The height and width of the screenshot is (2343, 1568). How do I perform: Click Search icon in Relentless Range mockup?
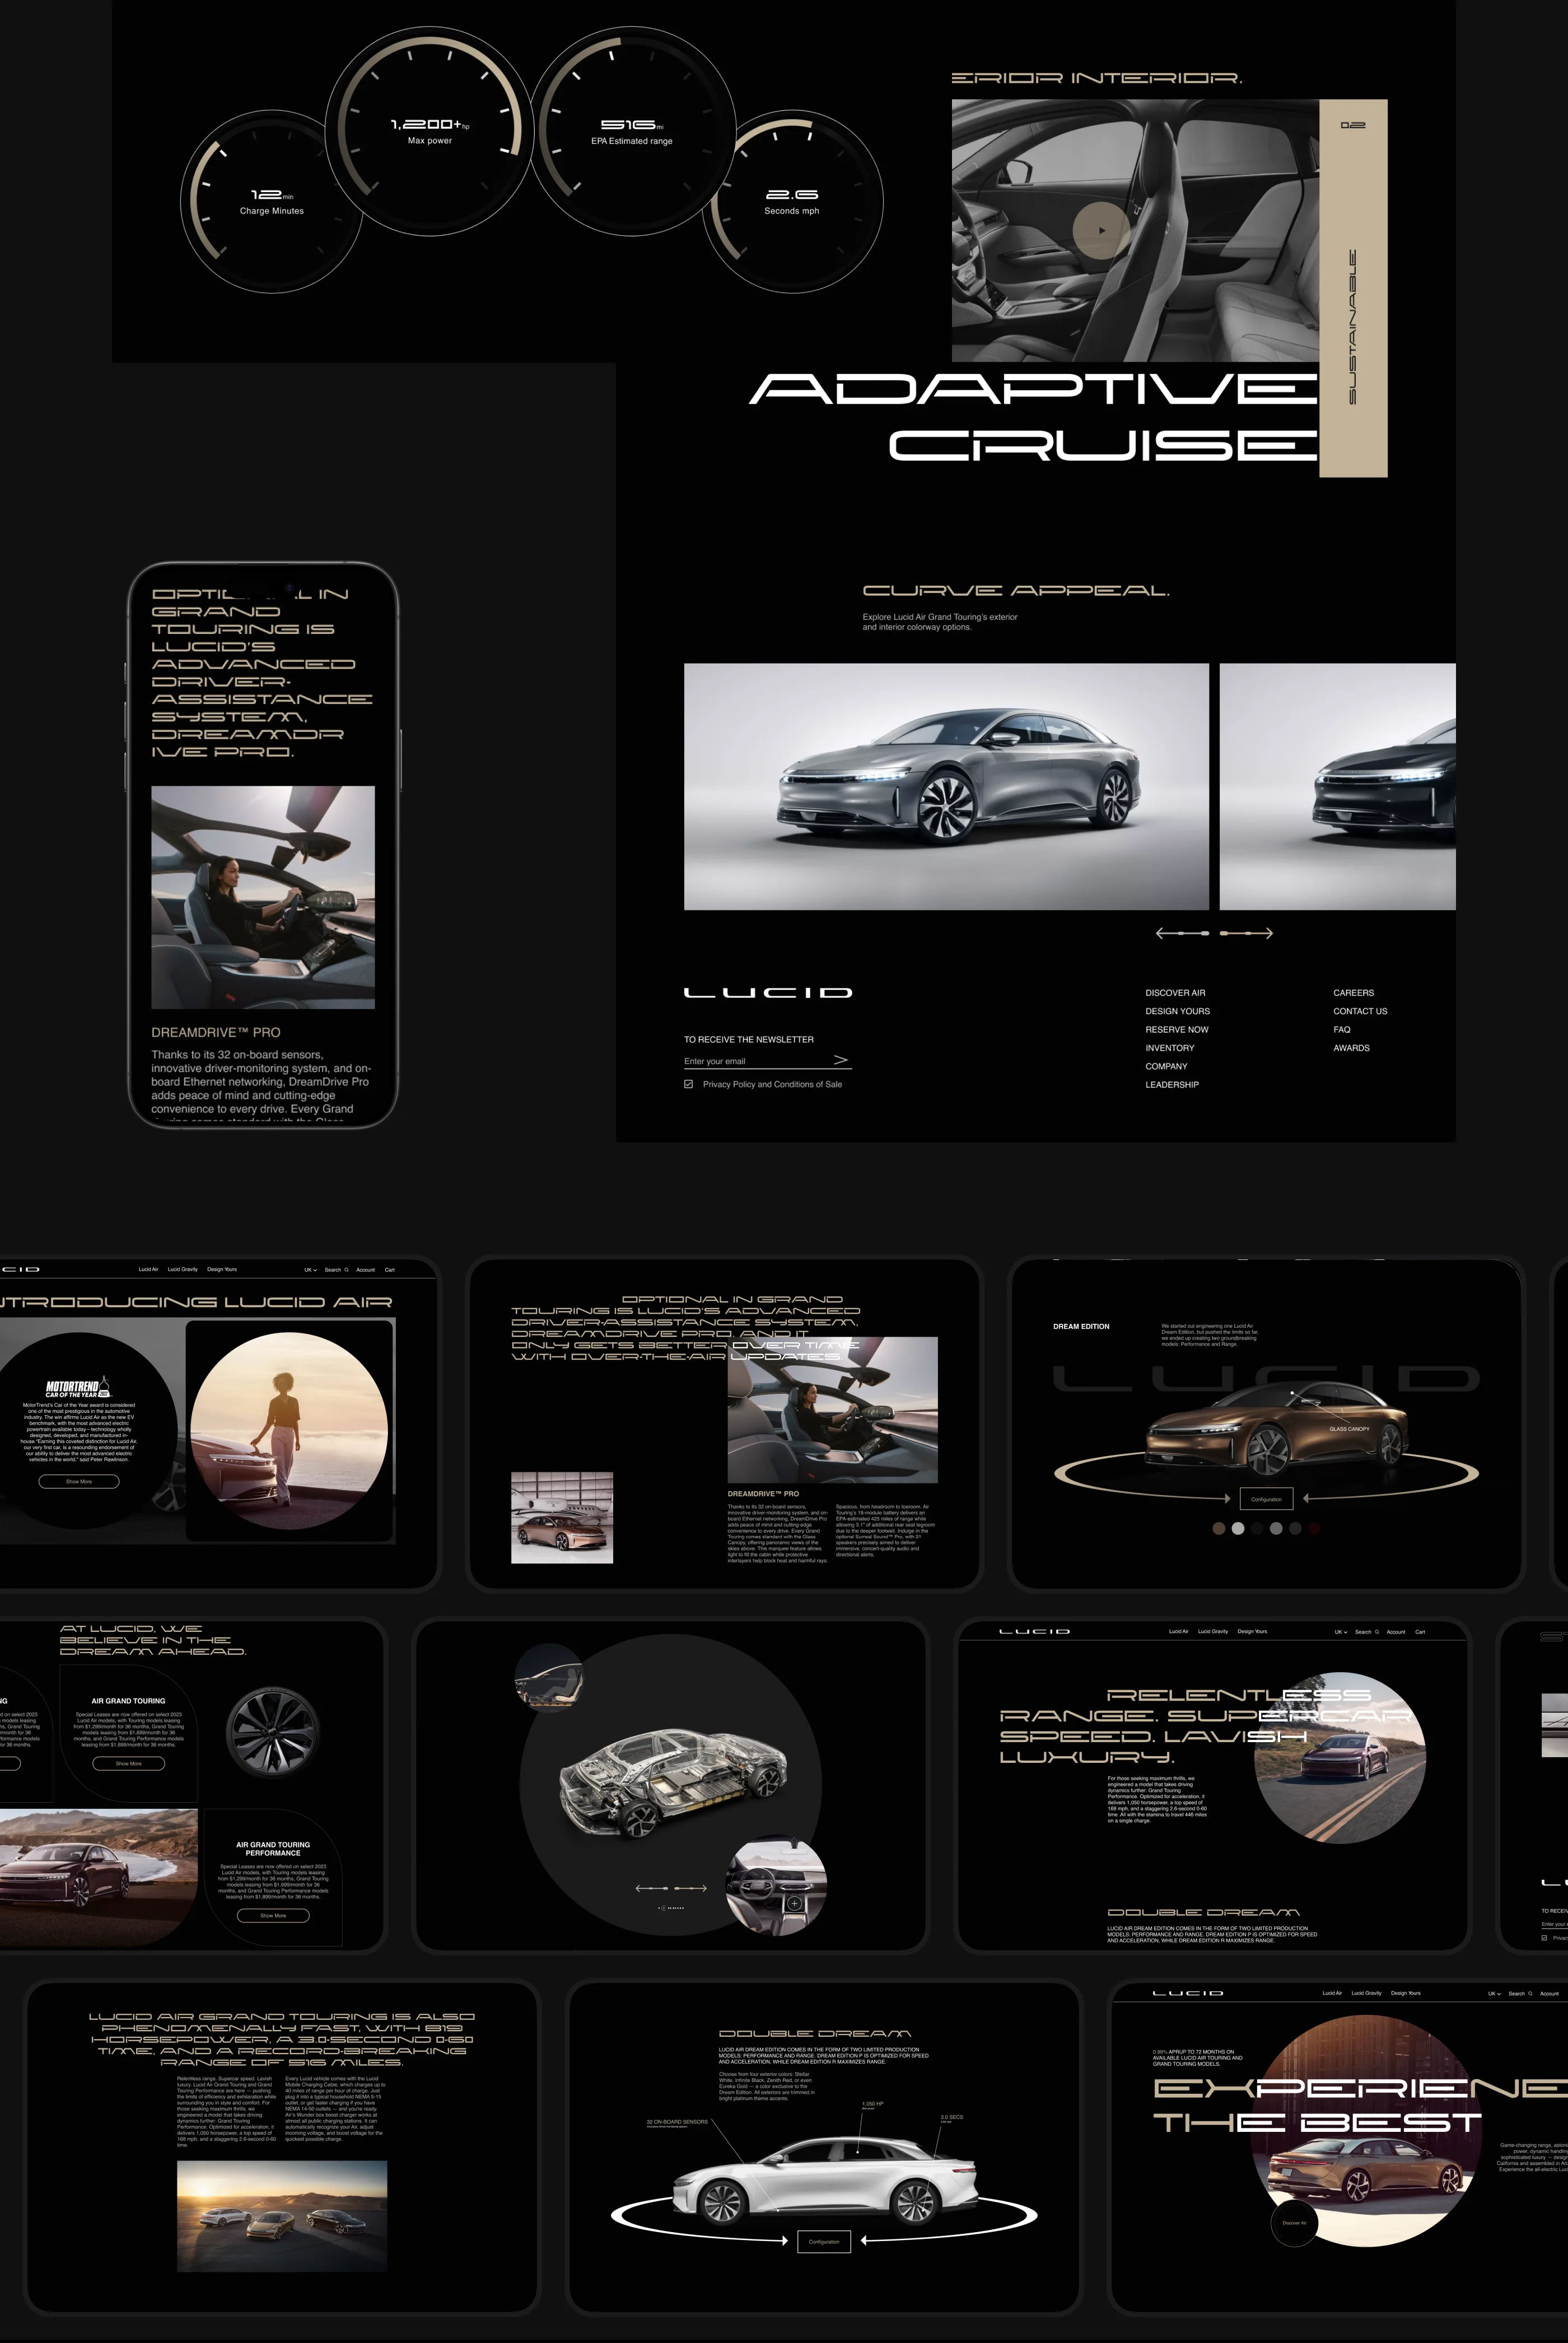pyautogui.click(x=1377, y=1632)
